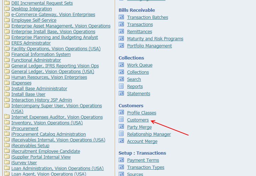The image size is (256, 176).
Task: Click form icon beside Search
Action: [x=121, y=79]
